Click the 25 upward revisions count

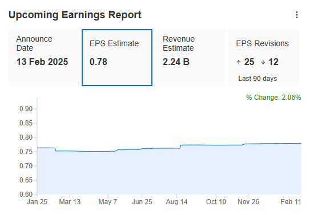click(249, 62)
